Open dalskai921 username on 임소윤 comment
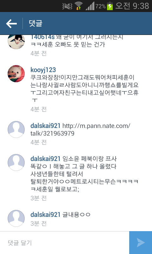 point(45,158)
